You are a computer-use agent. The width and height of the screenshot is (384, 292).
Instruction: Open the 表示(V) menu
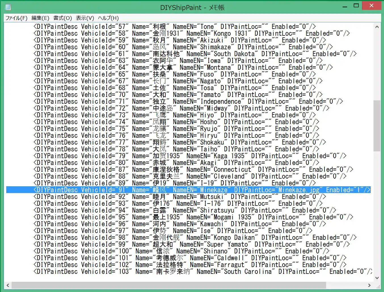[x=85, y=18]
